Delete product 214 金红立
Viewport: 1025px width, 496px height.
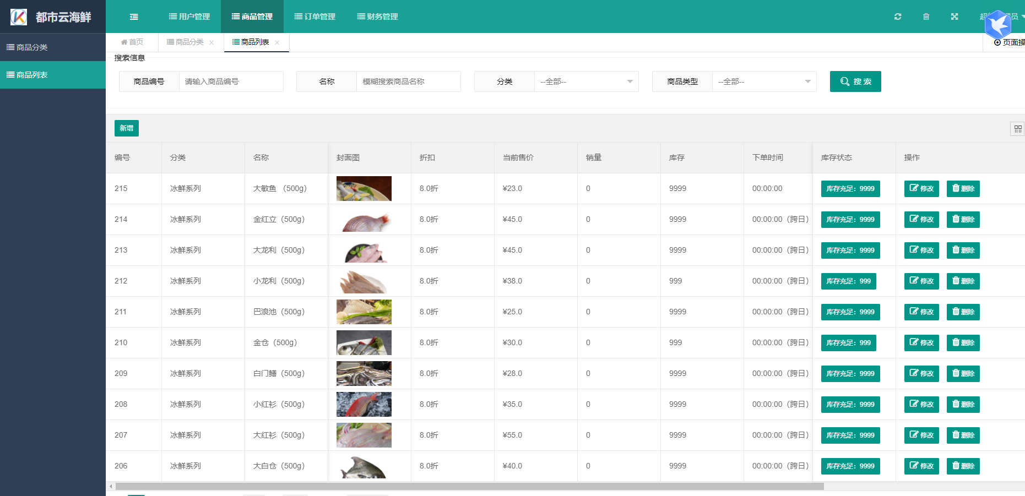click(x=963, y=219)
